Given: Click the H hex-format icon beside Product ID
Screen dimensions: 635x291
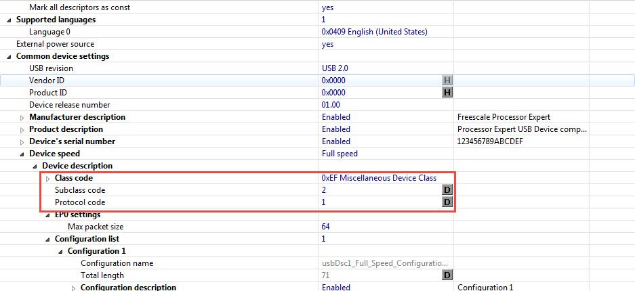Looking at the screenshot, I should tap(447, 93).
